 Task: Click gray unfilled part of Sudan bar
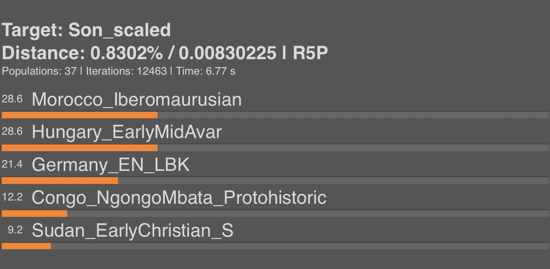coord(300,246)
